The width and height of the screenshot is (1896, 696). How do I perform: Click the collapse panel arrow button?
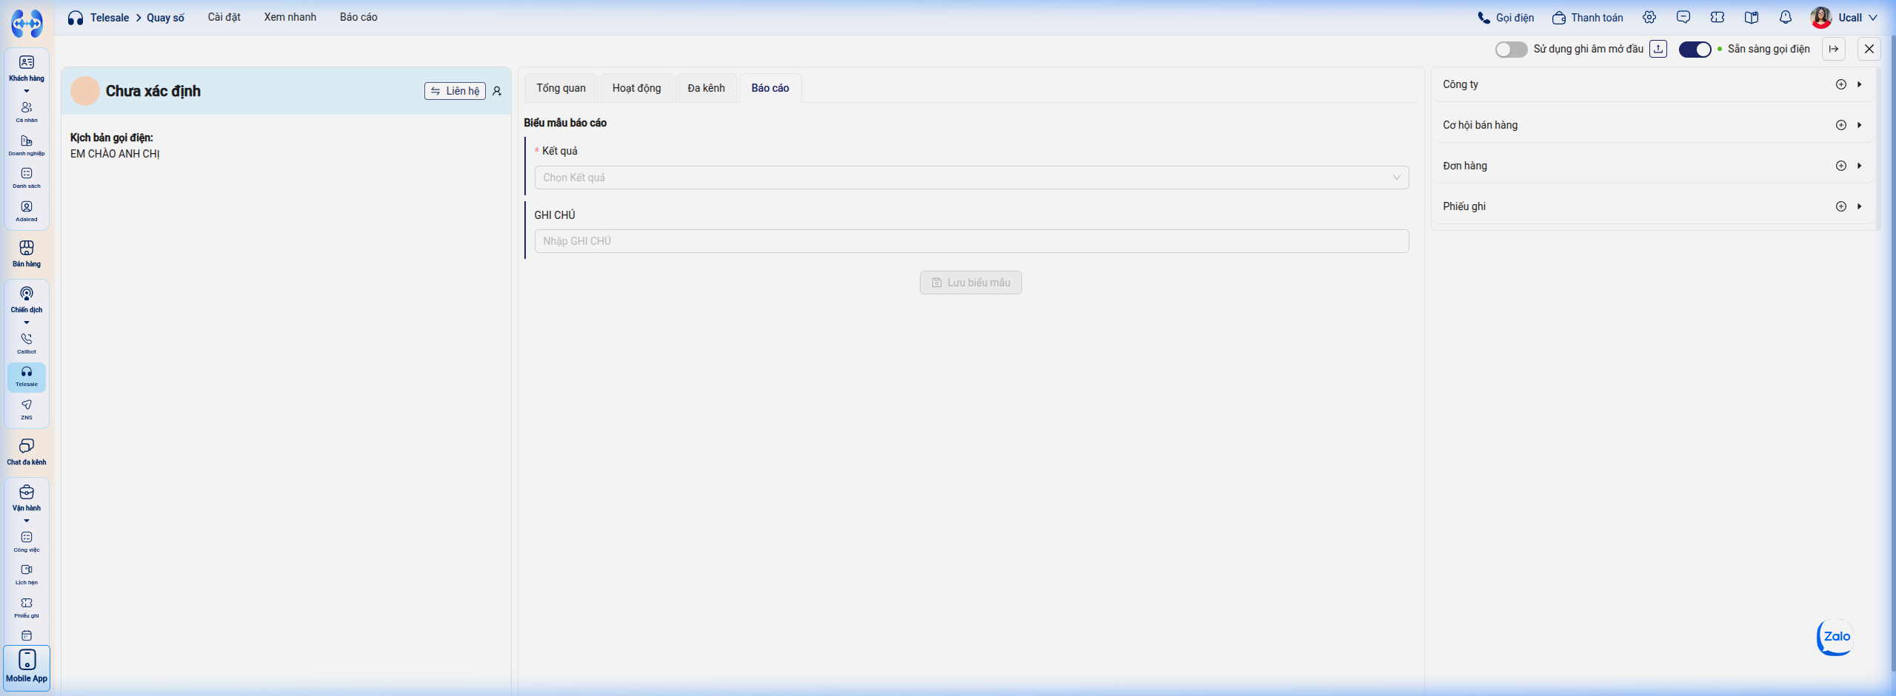coord(1834,49)
